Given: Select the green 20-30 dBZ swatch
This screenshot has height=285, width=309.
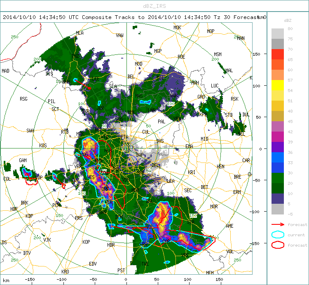Looking at the screenshot, I should click(x=277, y=178).
